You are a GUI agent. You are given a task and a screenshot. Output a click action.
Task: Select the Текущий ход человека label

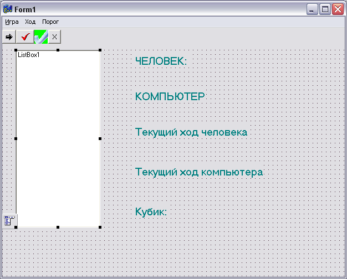click(191, 132)
